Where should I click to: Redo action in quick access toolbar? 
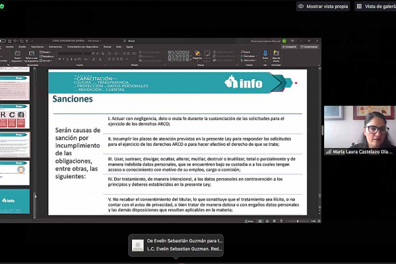click(x=22, y=41)
